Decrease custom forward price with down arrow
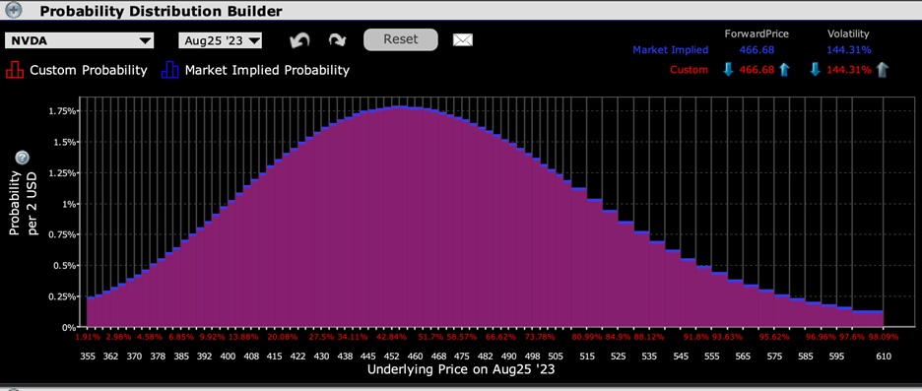 coord(728,69)
